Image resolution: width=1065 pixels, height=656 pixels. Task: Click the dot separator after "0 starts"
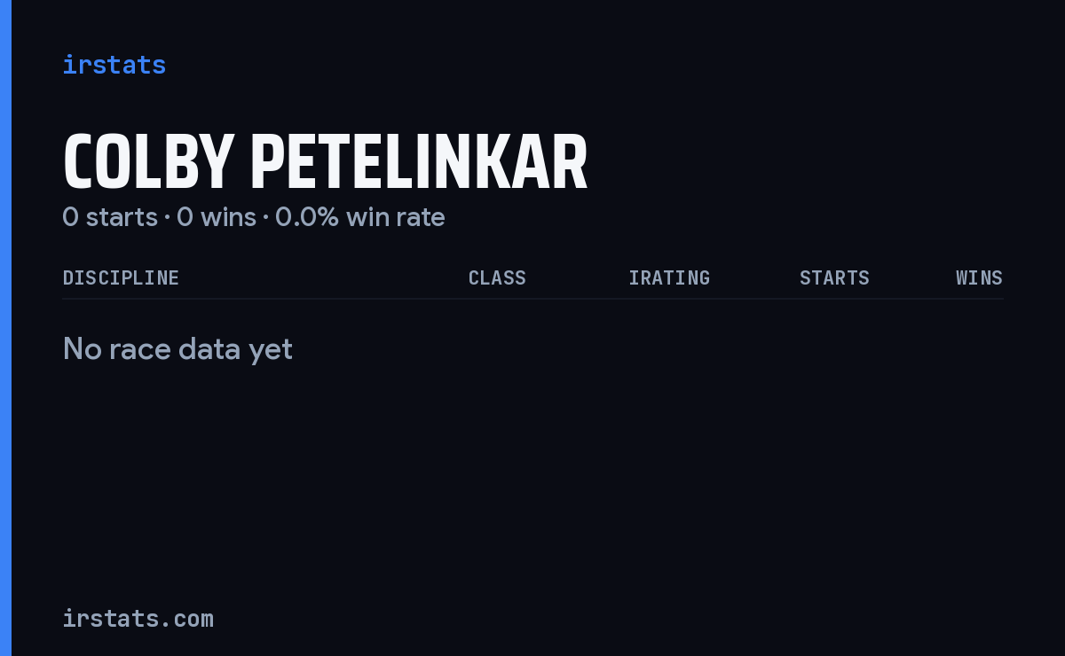(167, 218)
